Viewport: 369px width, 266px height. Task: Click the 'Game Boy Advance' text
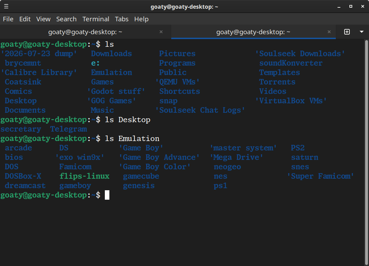tap(159, 157)
